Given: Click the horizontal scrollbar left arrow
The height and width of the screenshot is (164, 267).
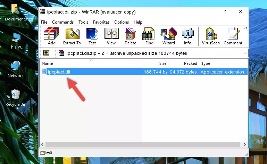Looking at the screenshot, I should 42,145.
